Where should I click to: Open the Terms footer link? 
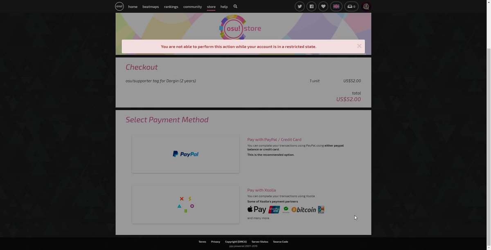[x=203, y=242]
